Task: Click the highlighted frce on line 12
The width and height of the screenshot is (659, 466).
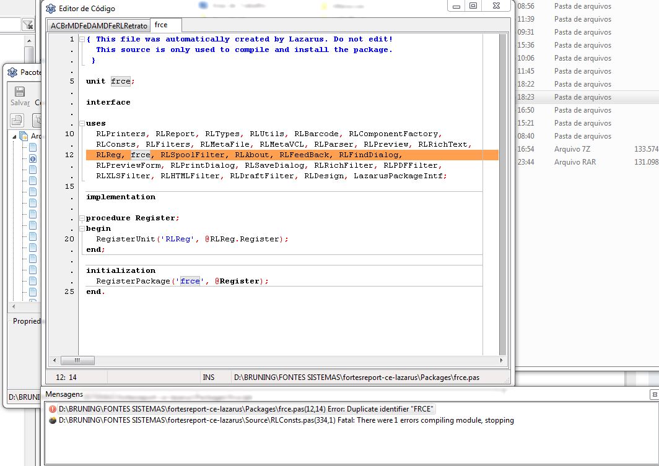Action: click(x=141, y=155)
